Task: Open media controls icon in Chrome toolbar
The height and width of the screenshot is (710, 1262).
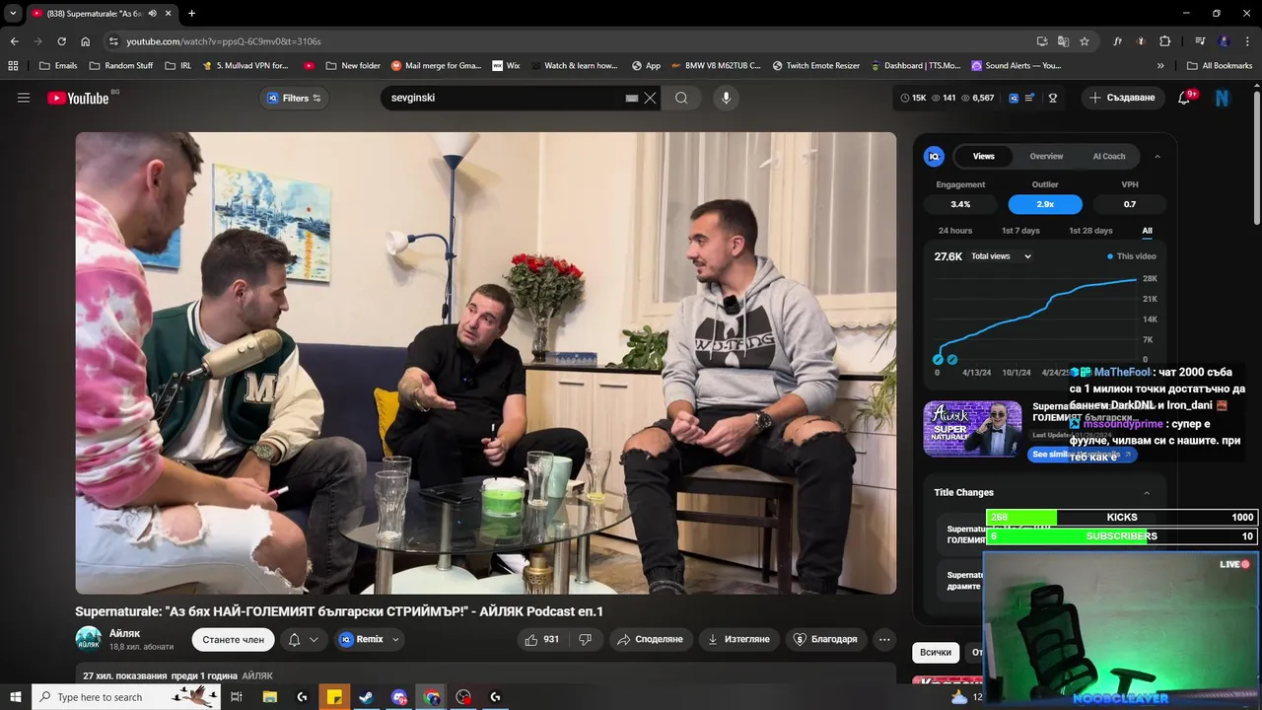Action: 1200,41
